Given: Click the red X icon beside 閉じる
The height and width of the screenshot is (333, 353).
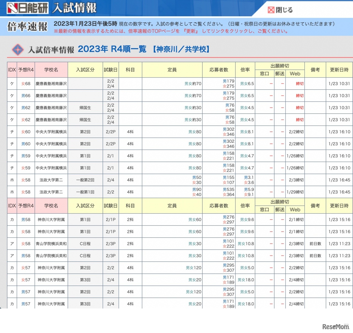Looking at the screenshot, I should 271,10.
